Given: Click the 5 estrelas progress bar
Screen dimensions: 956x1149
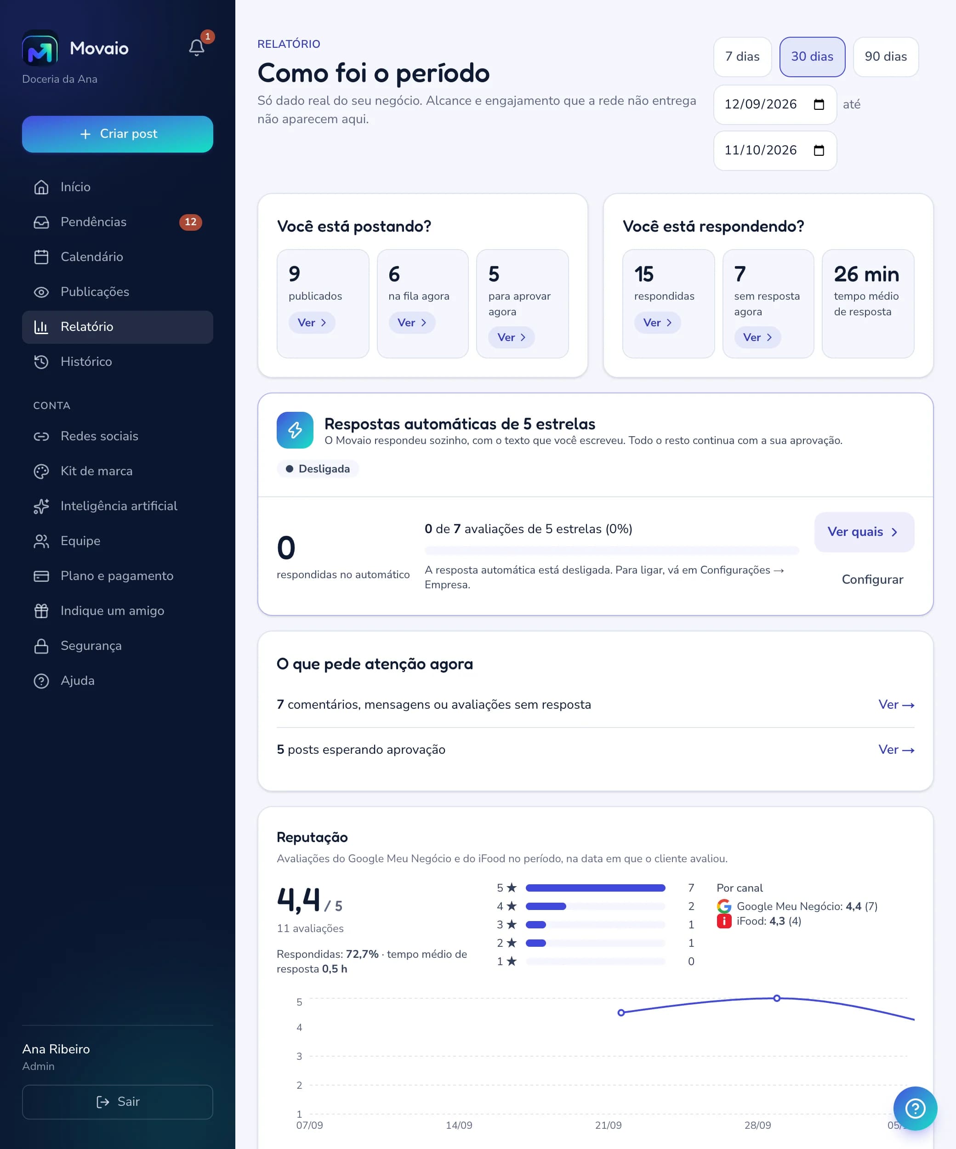Looking at the screenshot, I should coord(612,551).
